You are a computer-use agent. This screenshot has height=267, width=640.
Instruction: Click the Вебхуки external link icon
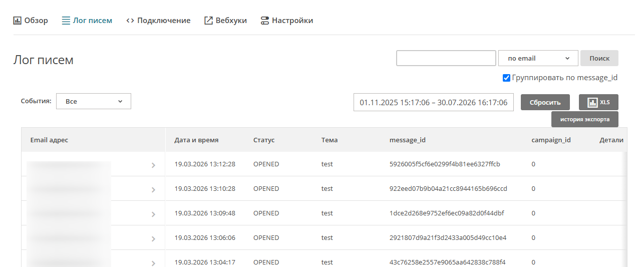coord(208,21)
